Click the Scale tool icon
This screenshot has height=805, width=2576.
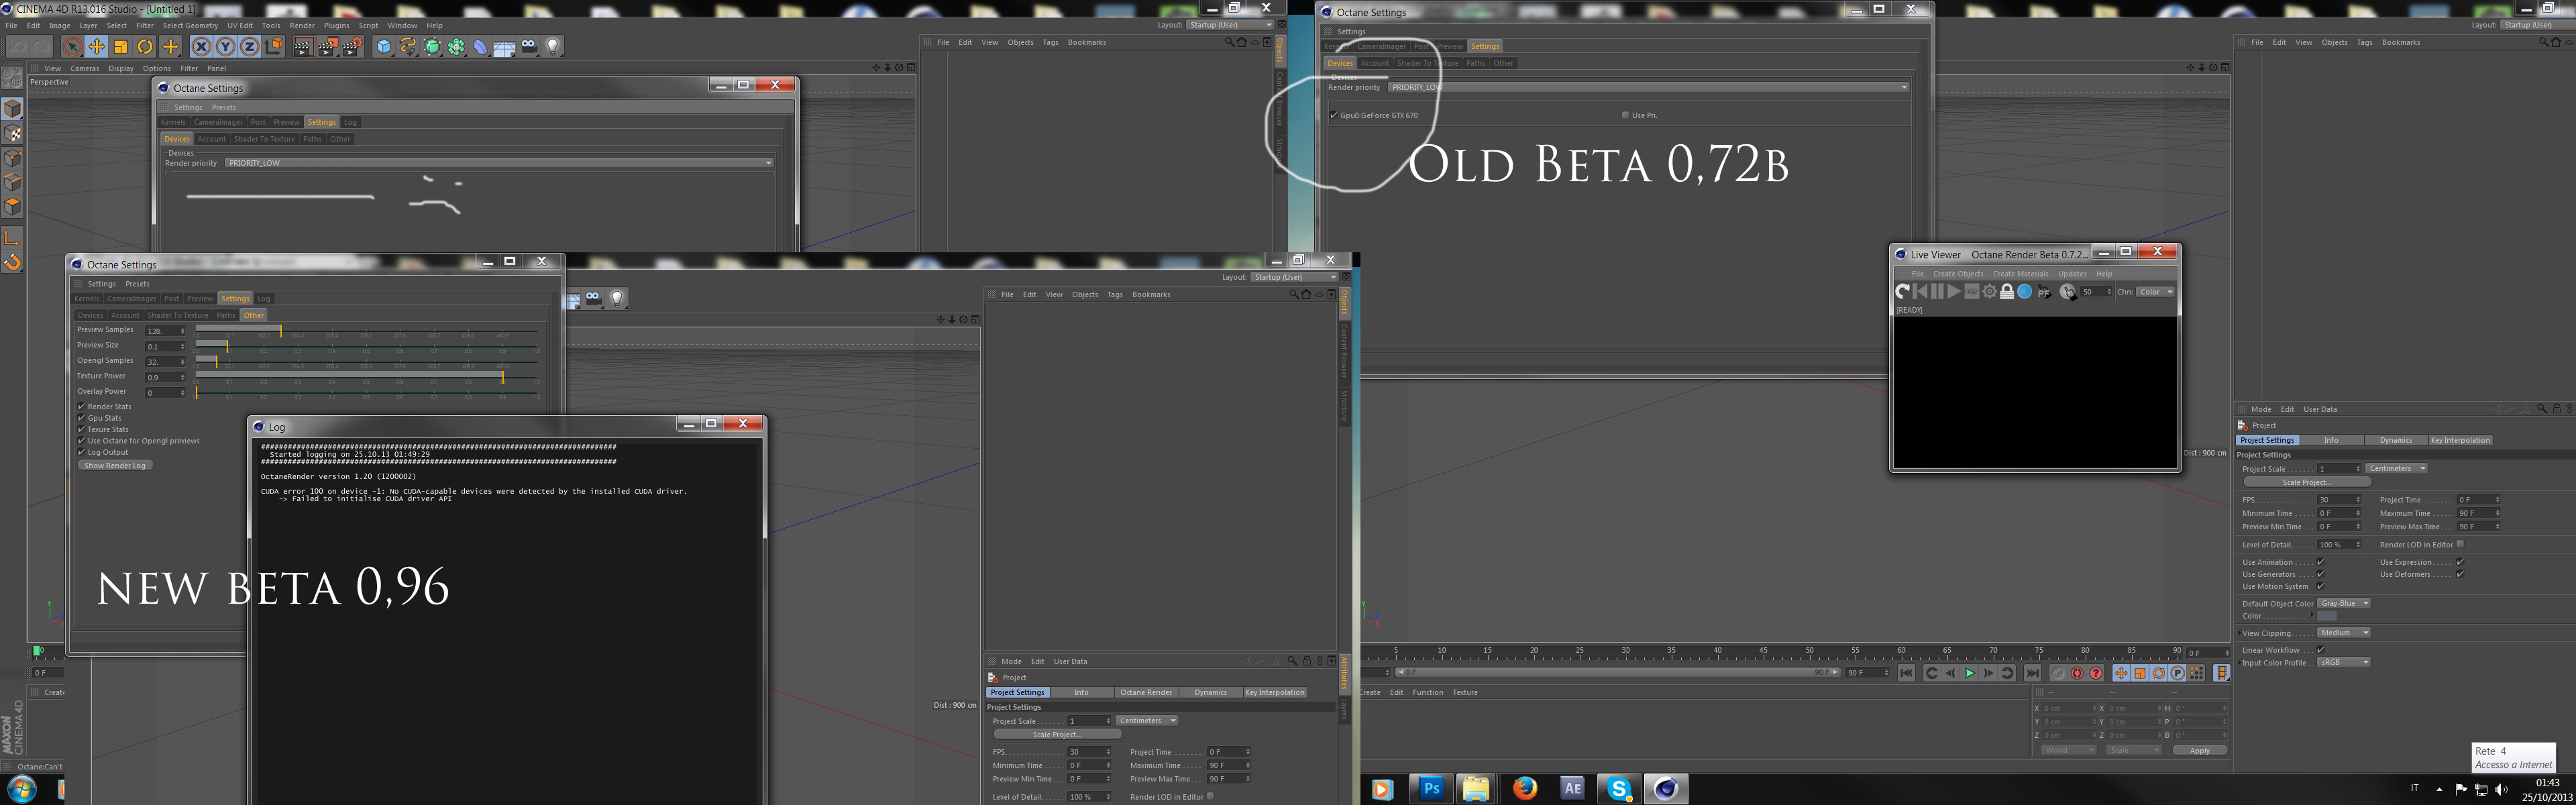(121, 47)
